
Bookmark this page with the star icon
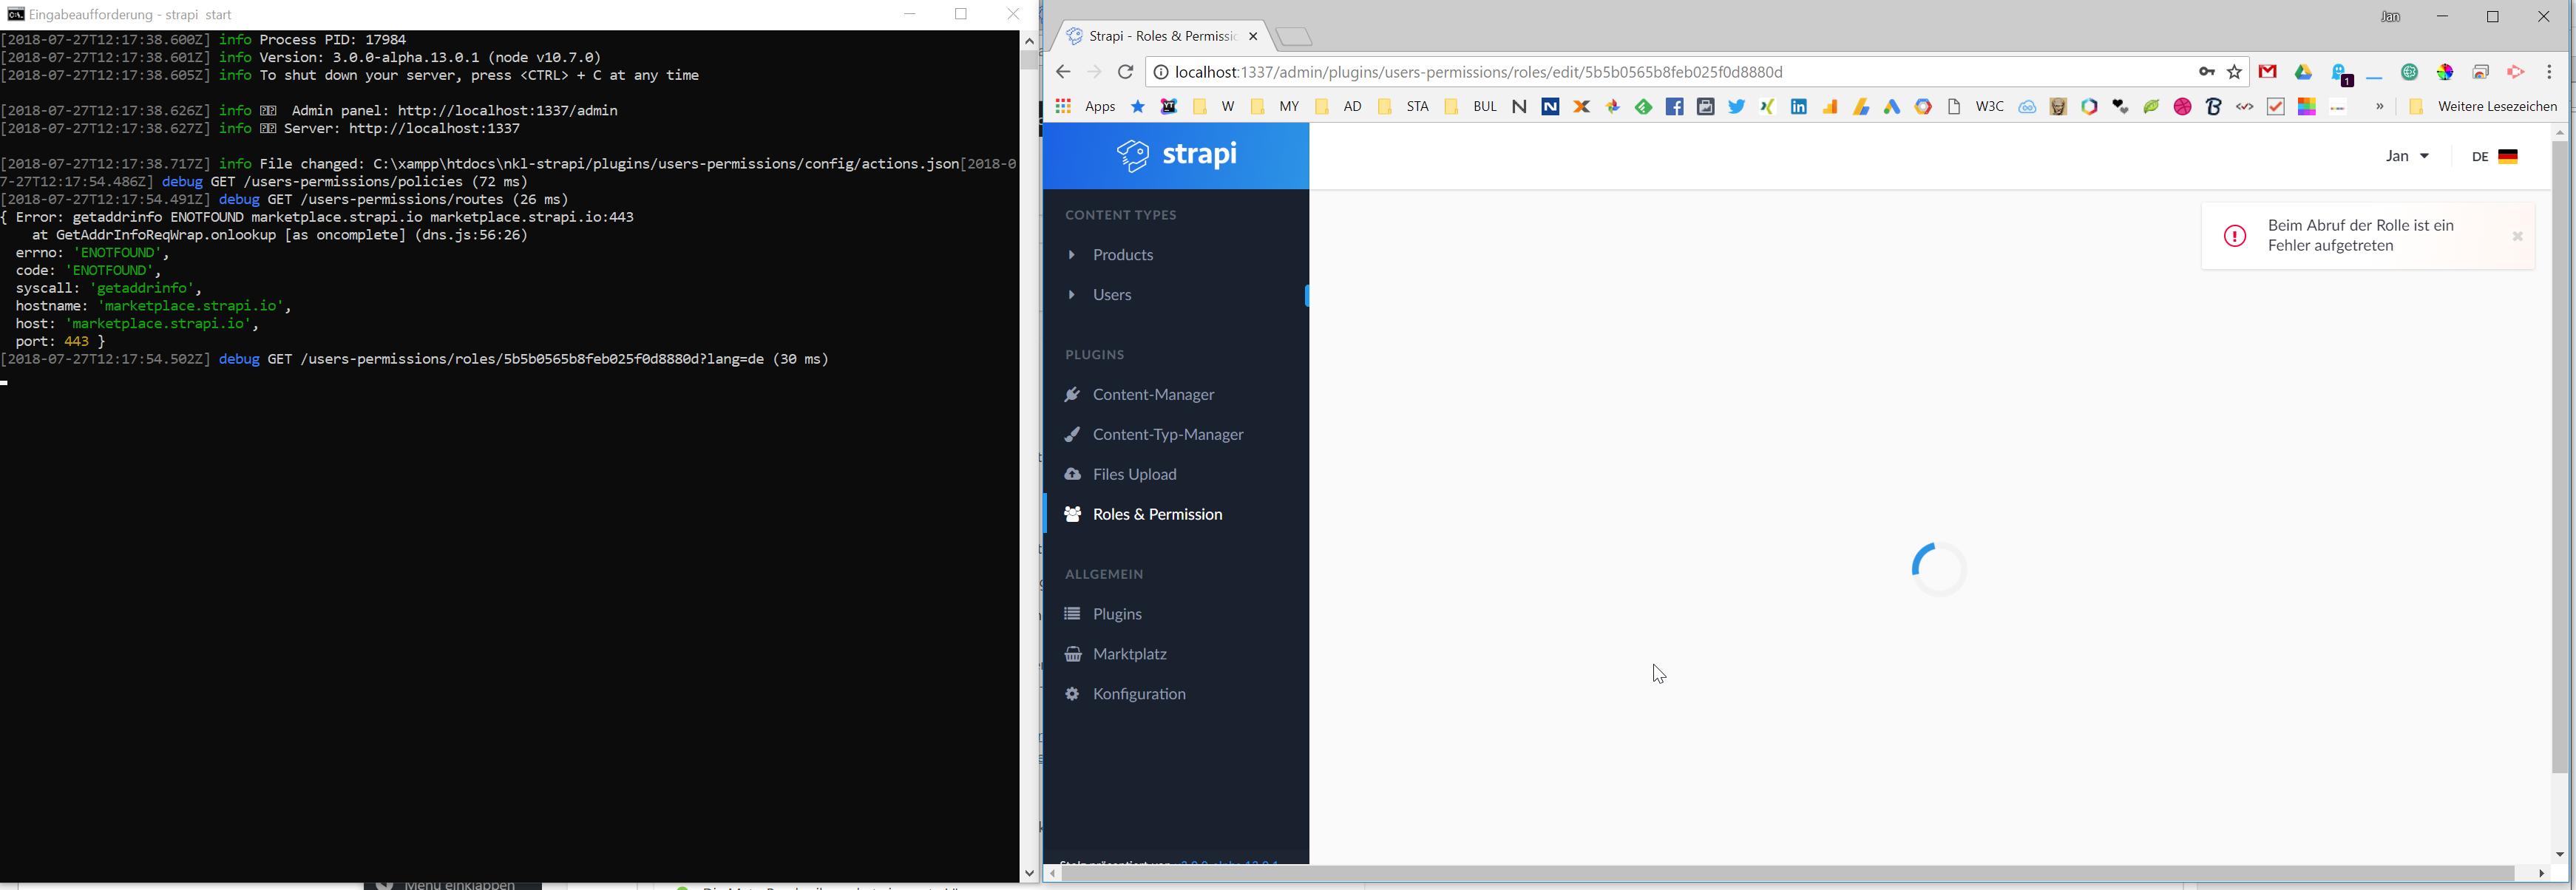point(2235,72)
